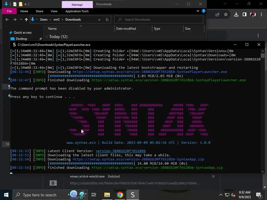Click New folder quick access toolbar icon
Viewport: 267px width, 200px height.
(x=21, y=4)
